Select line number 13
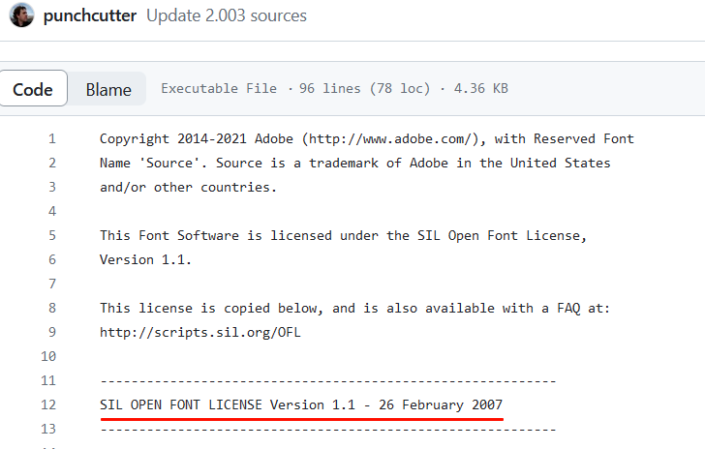Viewport: 705px width, 449px height. (x=48, y=430)
